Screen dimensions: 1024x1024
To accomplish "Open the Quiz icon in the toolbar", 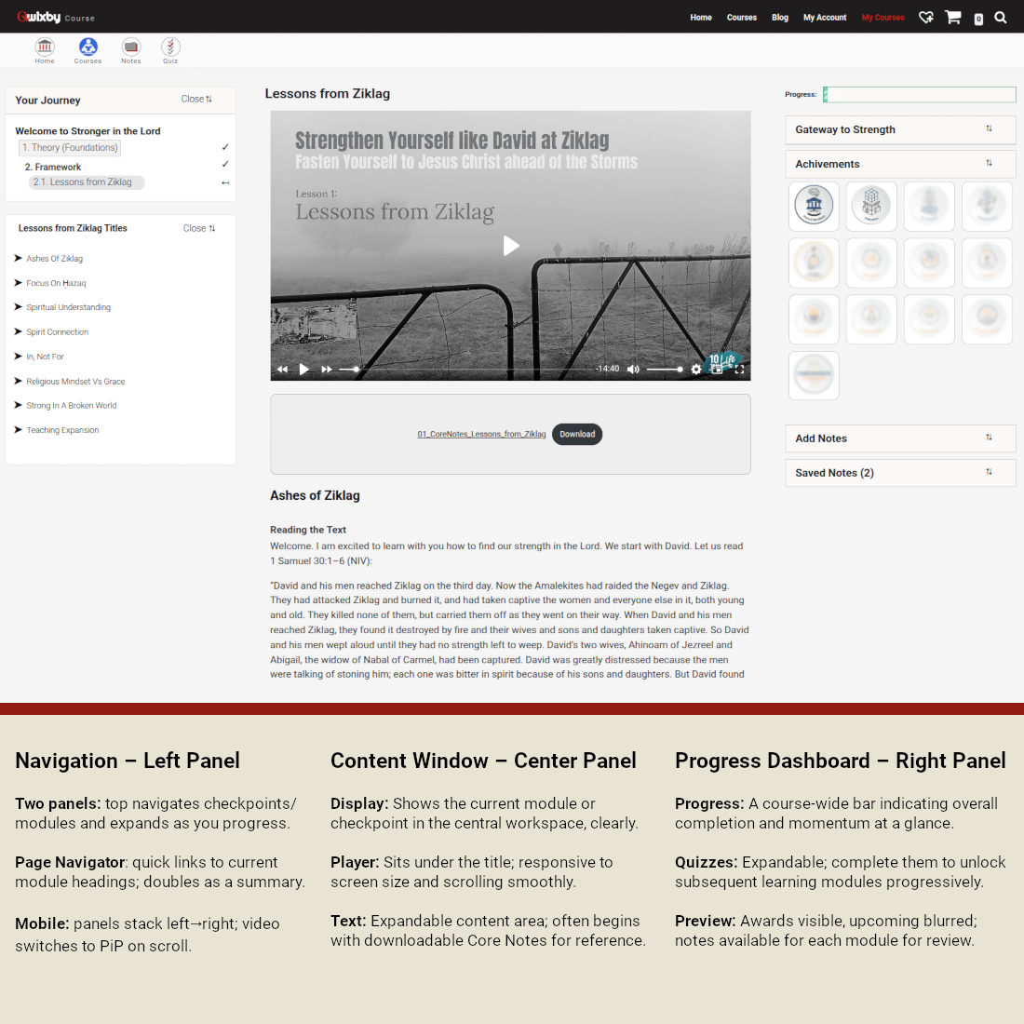I will click(170, 48).
